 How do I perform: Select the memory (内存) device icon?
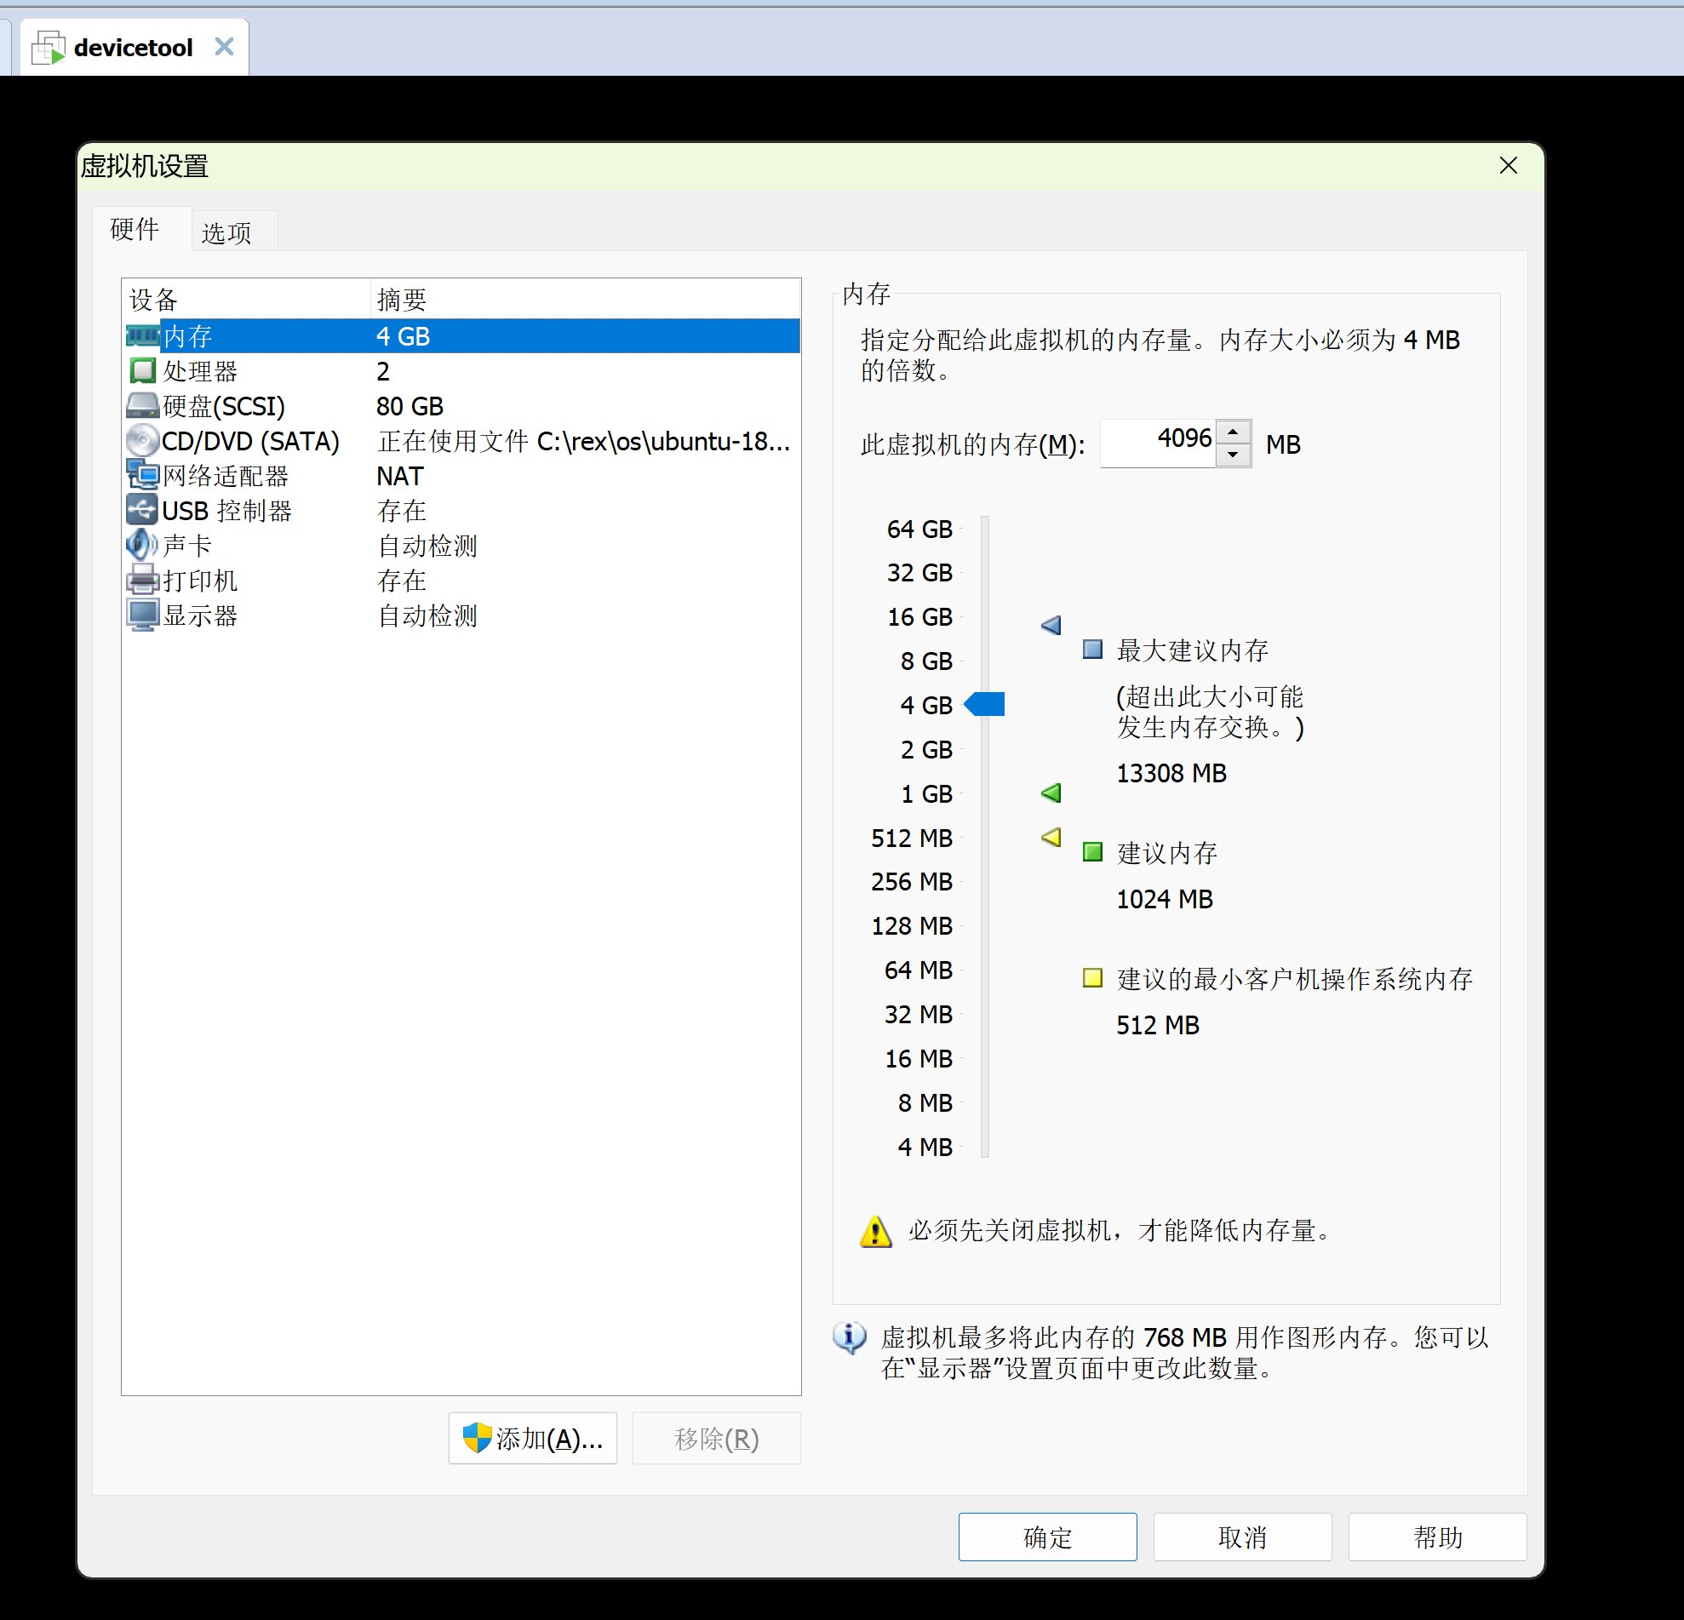(x=143, y=335)
